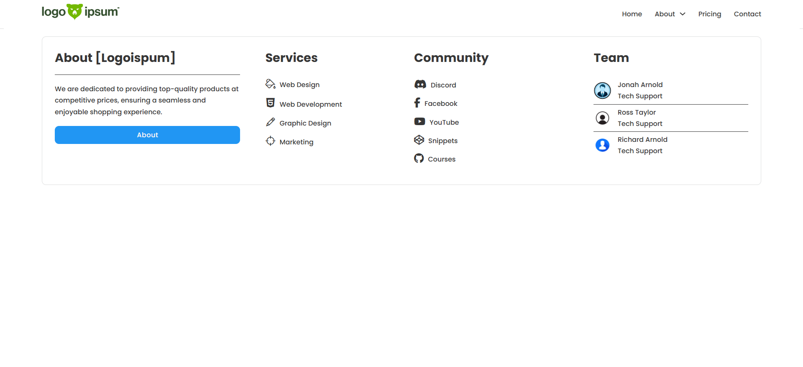Click the Graphic Design pencil icon
The width and height of the screenshot is (803, 367).
coord(271,122)
